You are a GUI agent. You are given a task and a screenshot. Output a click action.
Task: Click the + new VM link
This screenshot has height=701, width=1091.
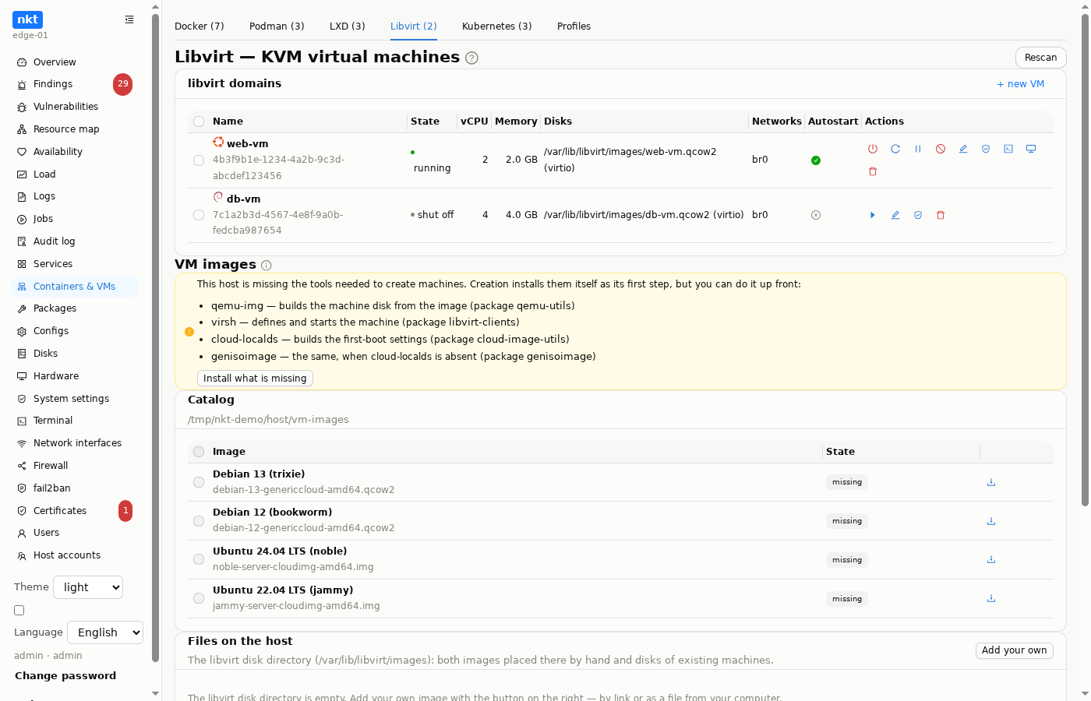pyautogui.click(x=1021, y=84)
